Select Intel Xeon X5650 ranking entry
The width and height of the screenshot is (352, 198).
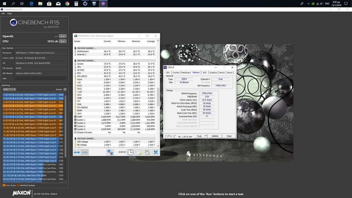tap(33, 175)
